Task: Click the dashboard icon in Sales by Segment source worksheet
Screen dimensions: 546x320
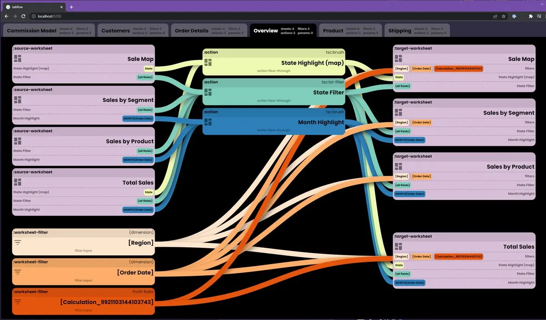Action: pos(18,100)
